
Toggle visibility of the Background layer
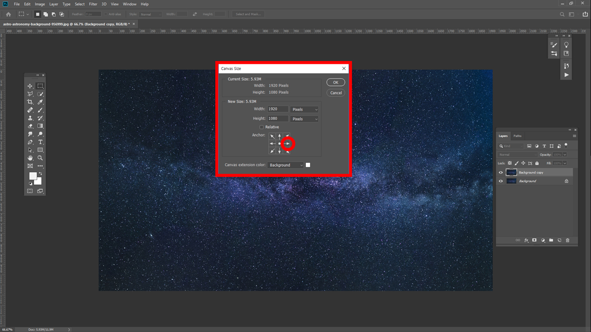click(x=501, y=181)
